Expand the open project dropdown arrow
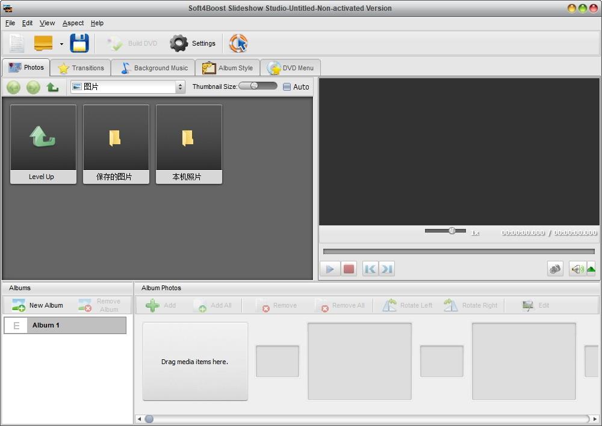Viewport: 602px width, 426px height. pos(61,44)
